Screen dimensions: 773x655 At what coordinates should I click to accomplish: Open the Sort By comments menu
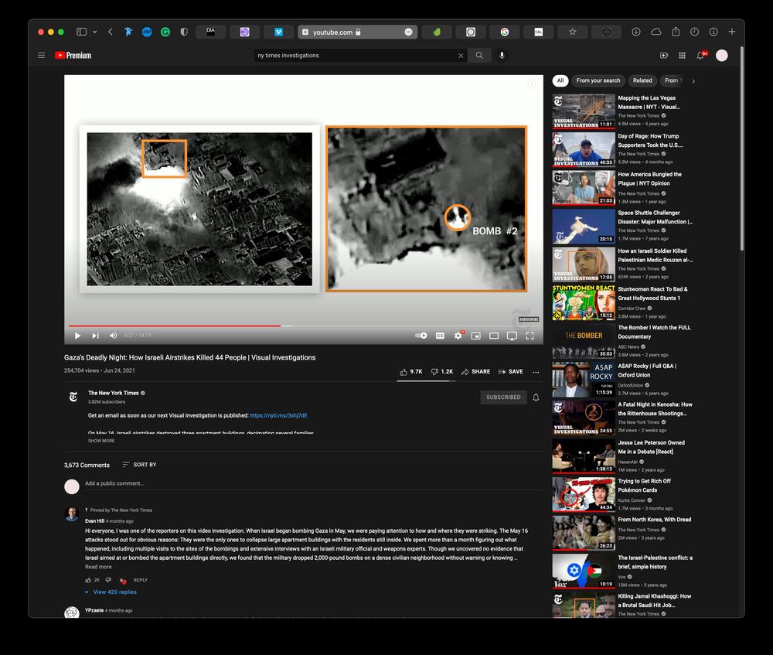pyautogui.click(x=139, y=465)
